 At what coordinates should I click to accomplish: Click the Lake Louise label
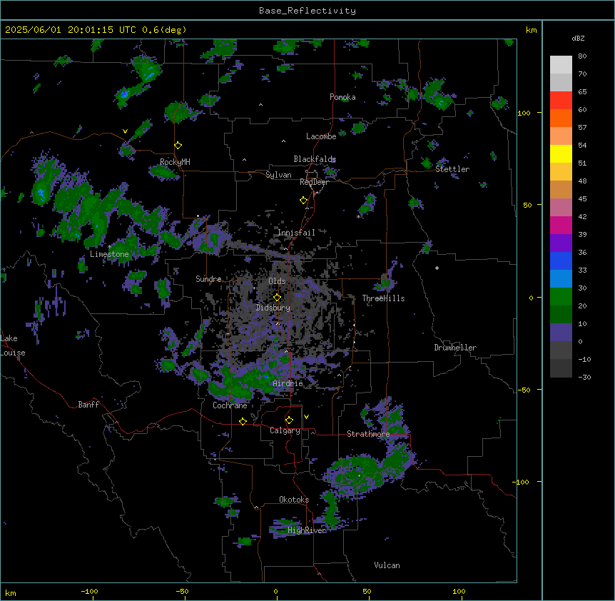point(13,345)
